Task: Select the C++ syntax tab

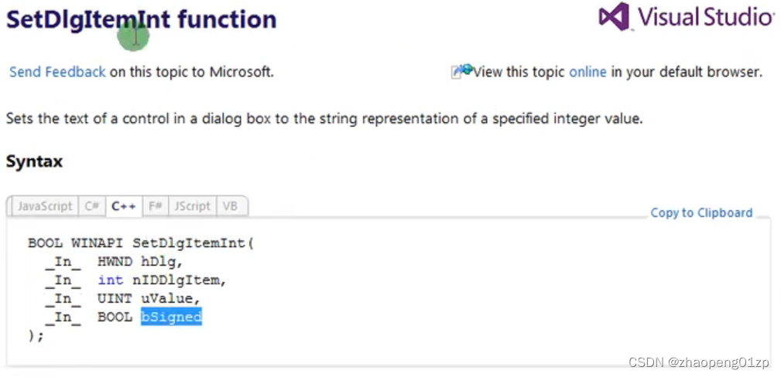Action: point(124,206)
